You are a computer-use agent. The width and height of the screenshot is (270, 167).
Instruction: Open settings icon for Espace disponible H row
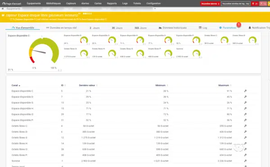click(x=245, y=108)
